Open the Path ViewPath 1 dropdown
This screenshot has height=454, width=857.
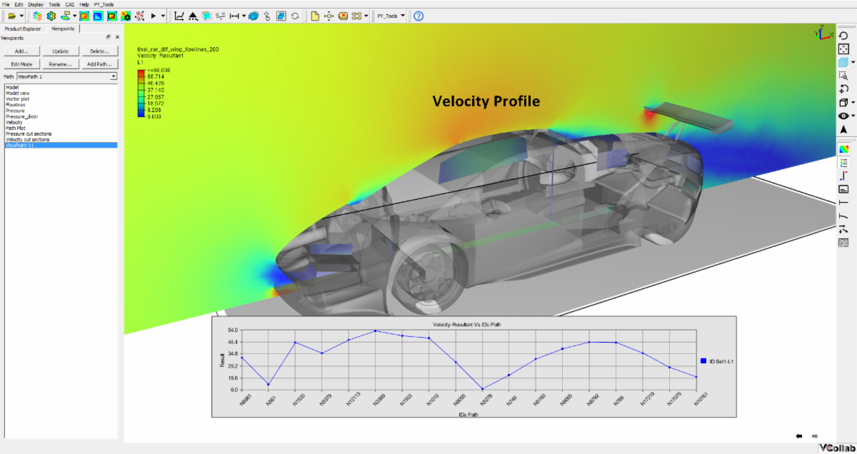113,76
